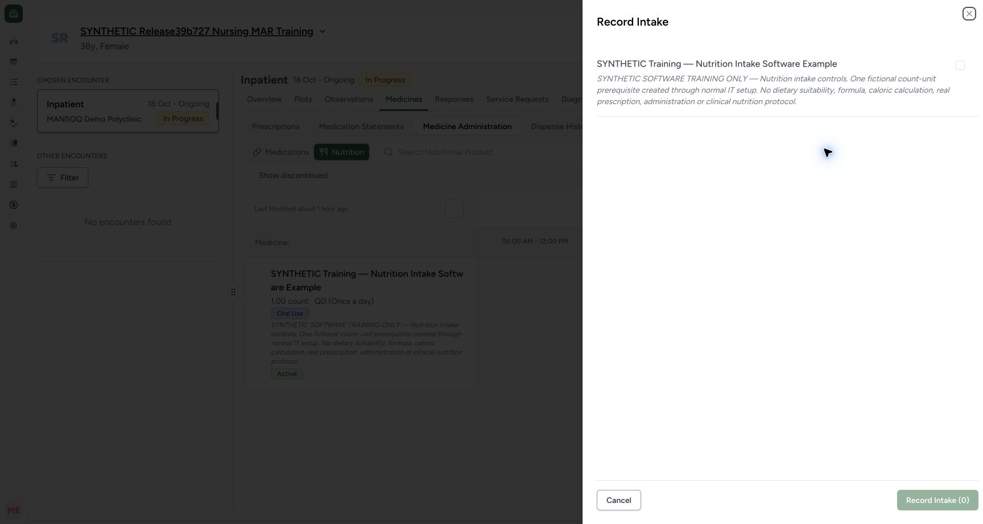The height and width of the screenshot is (524, 983).
Task: Click the SR patient avatar
Action: pyautogui.click(x=60, y=38)
